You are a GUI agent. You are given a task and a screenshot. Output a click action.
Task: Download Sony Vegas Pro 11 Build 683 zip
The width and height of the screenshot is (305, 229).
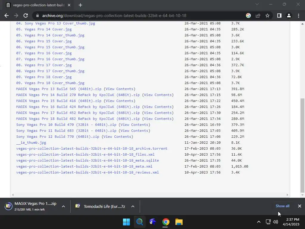[x=66, y=131]
